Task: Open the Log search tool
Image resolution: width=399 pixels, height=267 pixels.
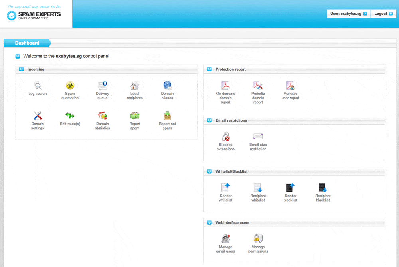Action: (38, 88)
